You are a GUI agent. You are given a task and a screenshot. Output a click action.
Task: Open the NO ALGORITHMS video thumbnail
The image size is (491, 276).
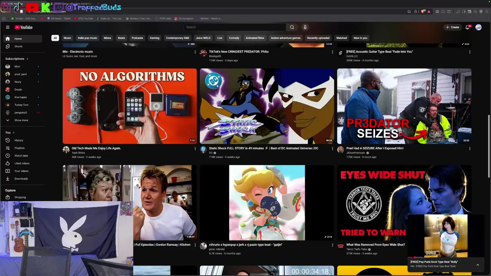point(130,106)
